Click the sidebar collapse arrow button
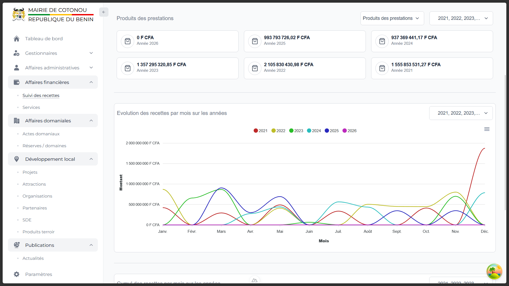 104,12
